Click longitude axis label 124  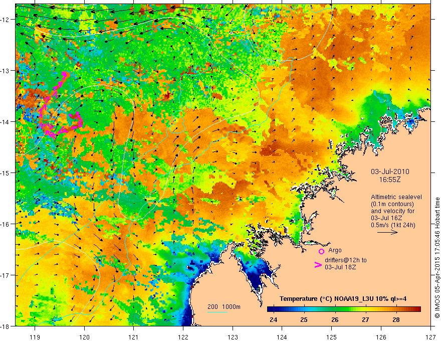[282, 337]
